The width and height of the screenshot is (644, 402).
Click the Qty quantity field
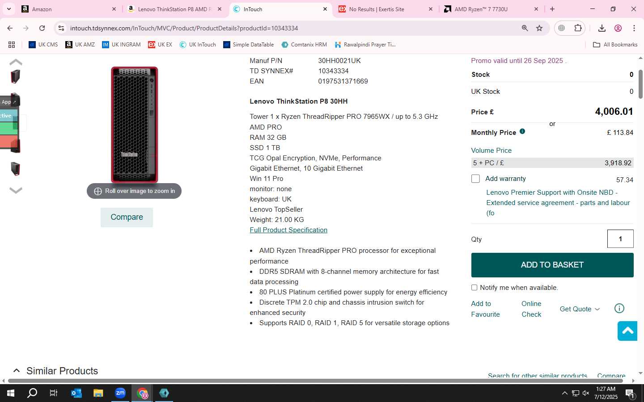point(620,239)
